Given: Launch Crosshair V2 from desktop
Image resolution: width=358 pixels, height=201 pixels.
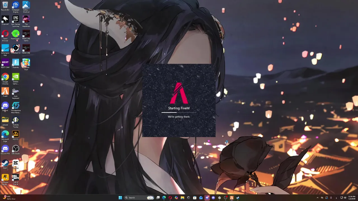Looking at the screenshot, I should click(16, 49).
